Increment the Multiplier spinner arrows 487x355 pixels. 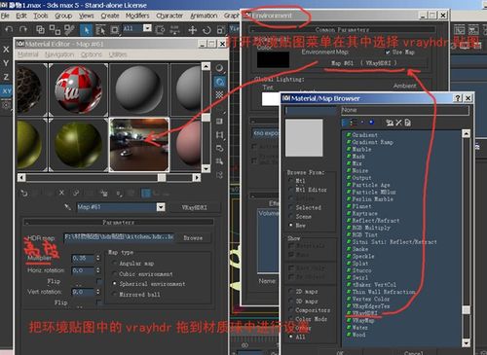[x=98, y=258]
